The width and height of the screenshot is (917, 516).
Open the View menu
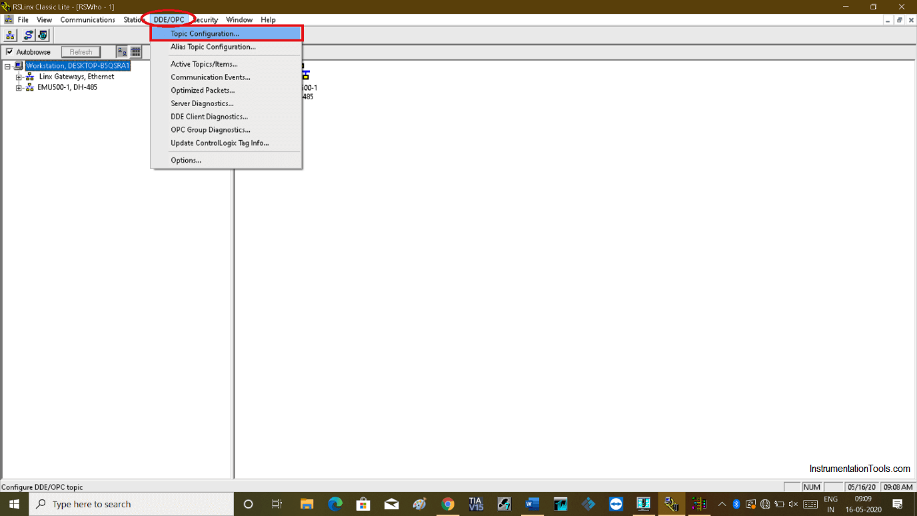(x=44, y=20)
